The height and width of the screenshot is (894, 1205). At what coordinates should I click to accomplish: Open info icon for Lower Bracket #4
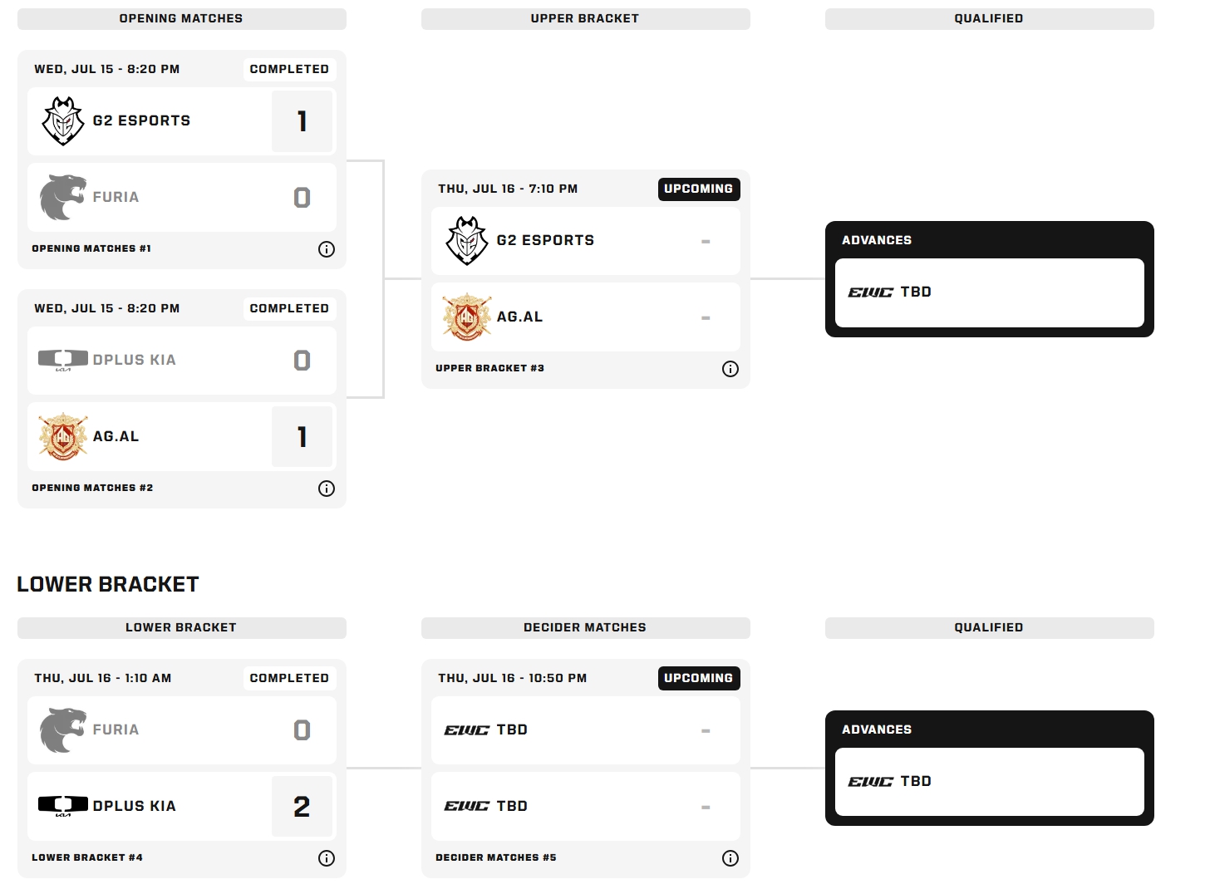tap(327, 858)
